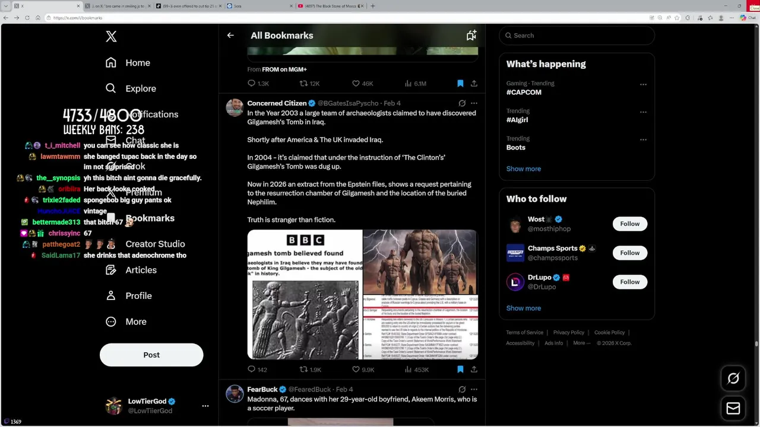Click the Articles icon

pyautogui.click(x=111, y=270)
